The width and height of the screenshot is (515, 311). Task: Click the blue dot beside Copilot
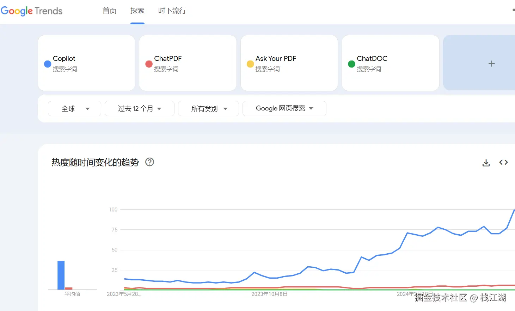(48, 64)
